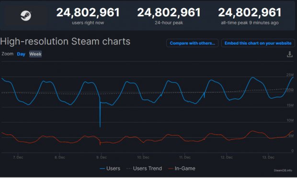Viewport: 297px width, 178px height.
Task: Click the 9. Dec axis marker
Action: pyautogui.click(x=102, y=157)
